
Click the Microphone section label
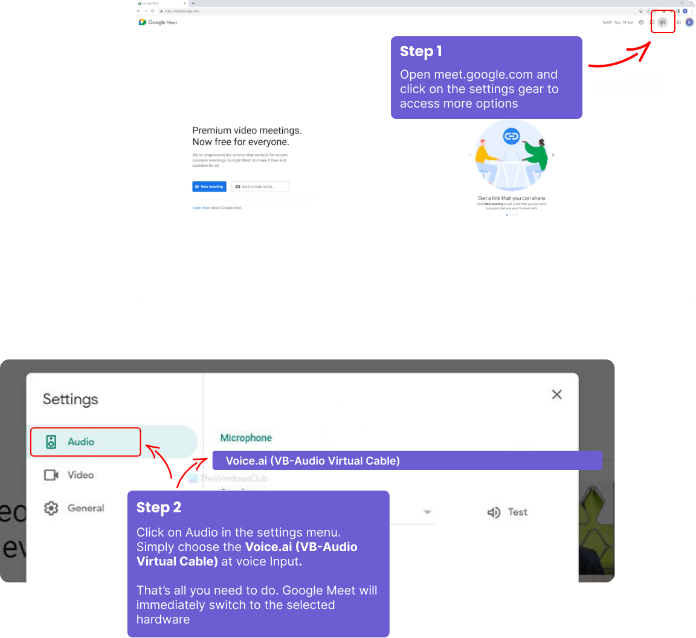click(x=246, y=438)
